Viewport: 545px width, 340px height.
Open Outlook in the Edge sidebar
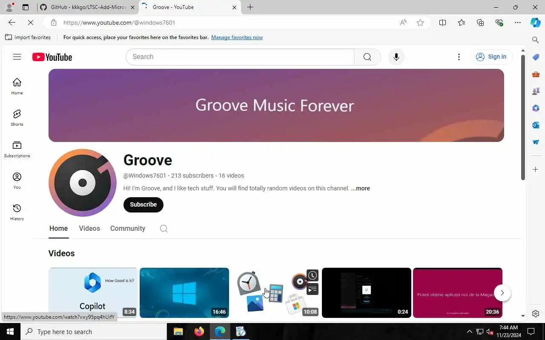point(536,125)
